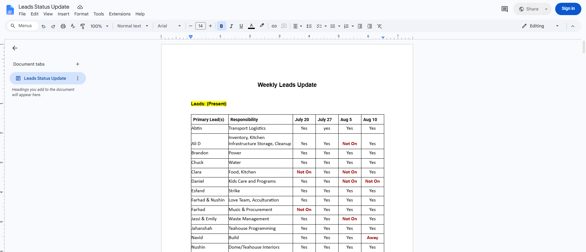Open the Tools menu
This screenshot has height=252, width=586.
point(99,14)
